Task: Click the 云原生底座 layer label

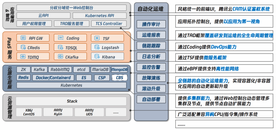Action: coord(9,78)
